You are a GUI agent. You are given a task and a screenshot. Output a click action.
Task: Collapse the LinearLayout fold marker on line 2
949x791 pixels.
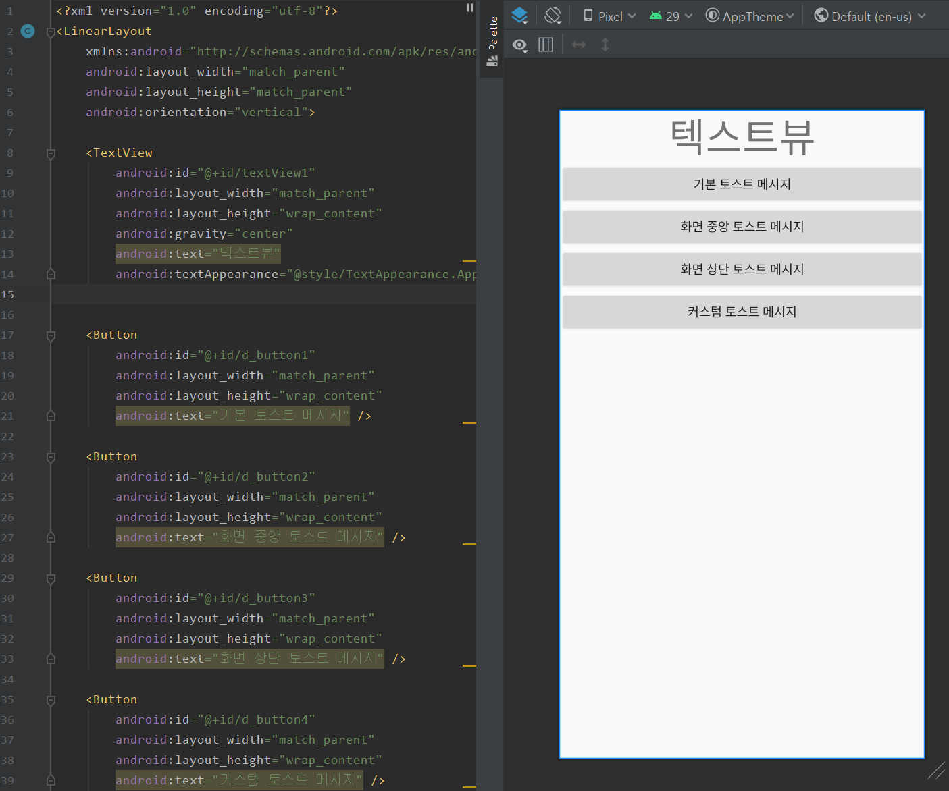[51, 32]
